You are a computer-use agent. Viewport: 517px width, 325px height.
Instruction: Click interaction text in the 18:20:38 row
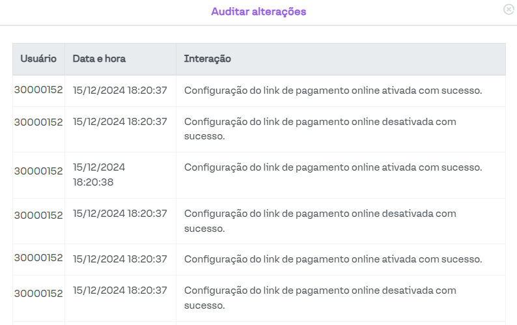(x=333, y=167)
